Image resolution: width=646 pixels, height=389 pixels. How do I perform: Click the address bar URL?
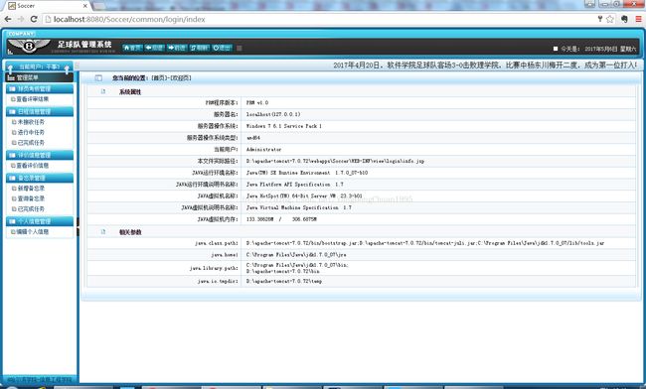point(129,19)
